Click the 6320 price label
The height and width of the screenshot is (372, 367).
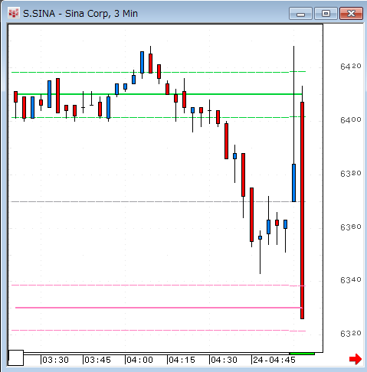point(351,334)
